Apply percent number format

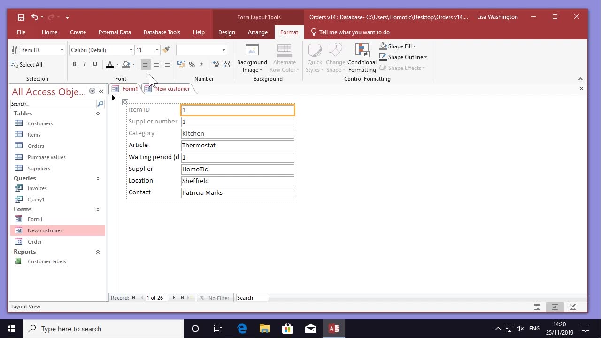[x=192, y=65]
